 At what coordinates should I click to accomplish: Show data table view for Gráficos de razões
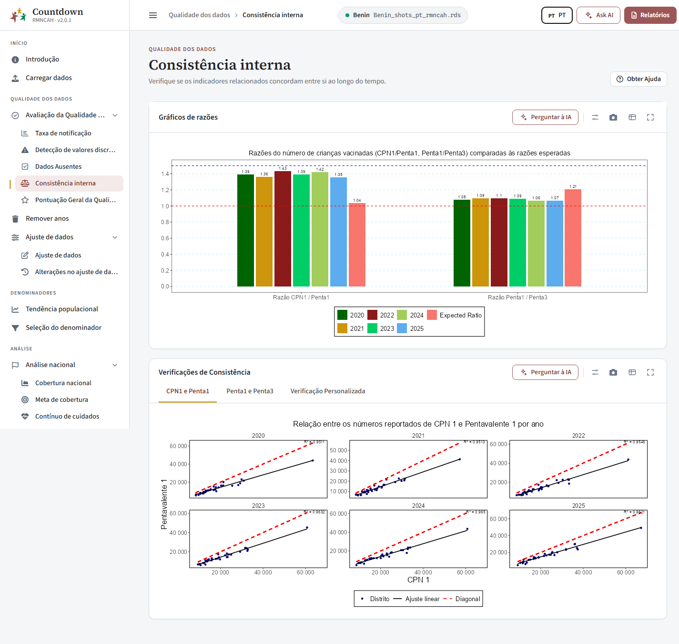pos(632,117)
